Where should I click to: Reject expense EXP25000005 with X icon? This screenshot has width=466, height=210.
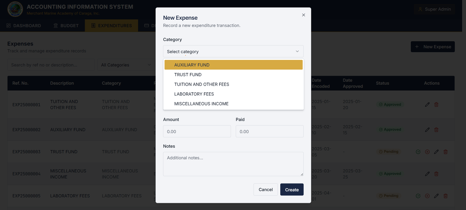pos(427,196)
